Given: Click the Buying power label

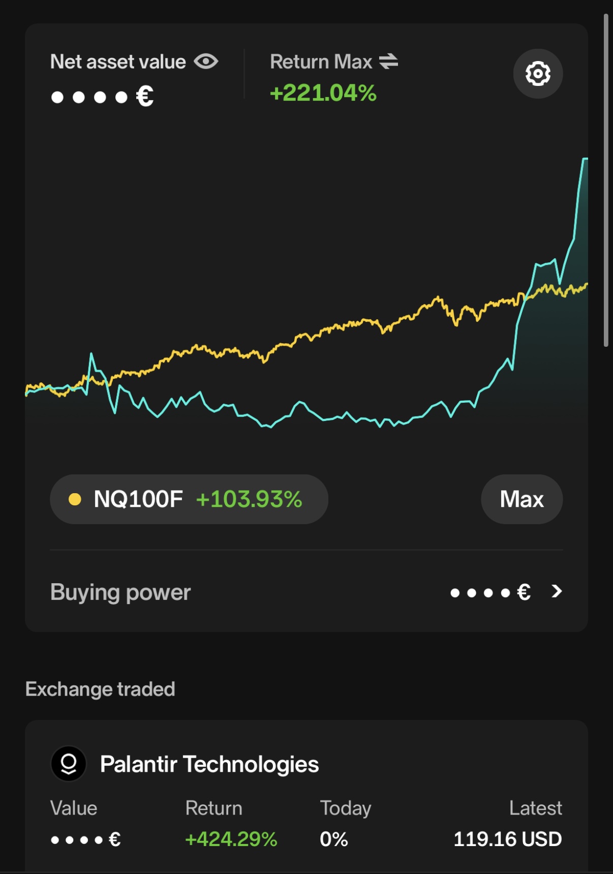Looking at the screenshot, I should (x=120, y=592).
